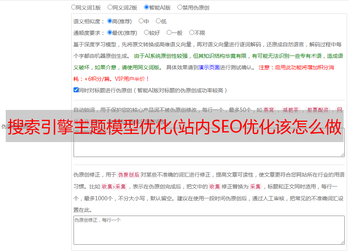Viewport: 349px width, 252px height.
Task: Set 语义相似度 to 中
Action: tap(141, 21)
